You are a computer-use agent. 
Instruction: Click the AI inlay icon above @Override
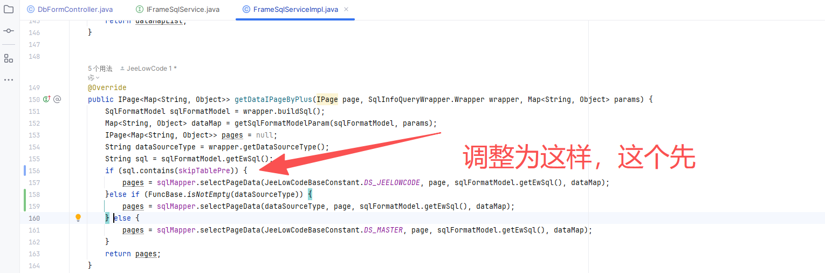pyautogui.click(x=91, y=78)
